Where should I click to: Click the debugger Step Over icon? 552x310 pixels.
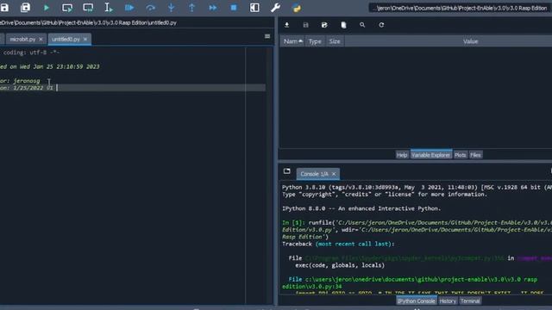150,8
